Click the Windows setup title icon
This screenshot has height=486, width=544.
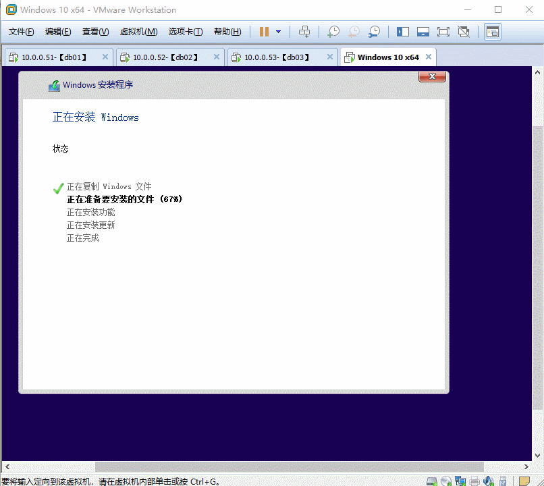[54, 85]
